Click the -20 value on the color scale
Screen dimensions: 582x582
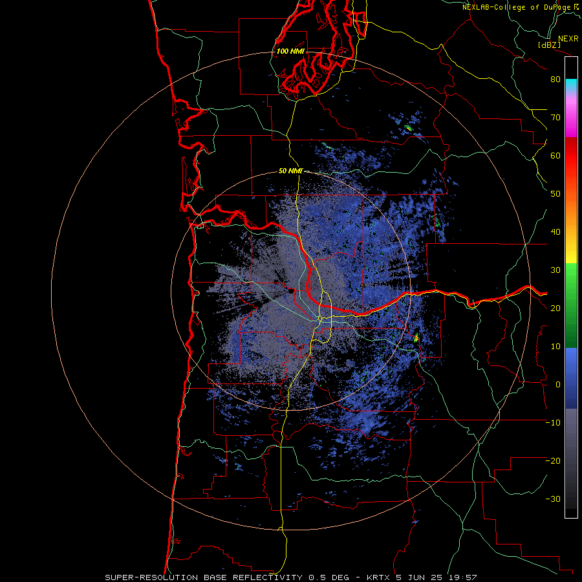pos(553,461)
